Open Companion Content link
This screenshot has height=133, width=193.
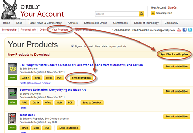click(39, 83)
